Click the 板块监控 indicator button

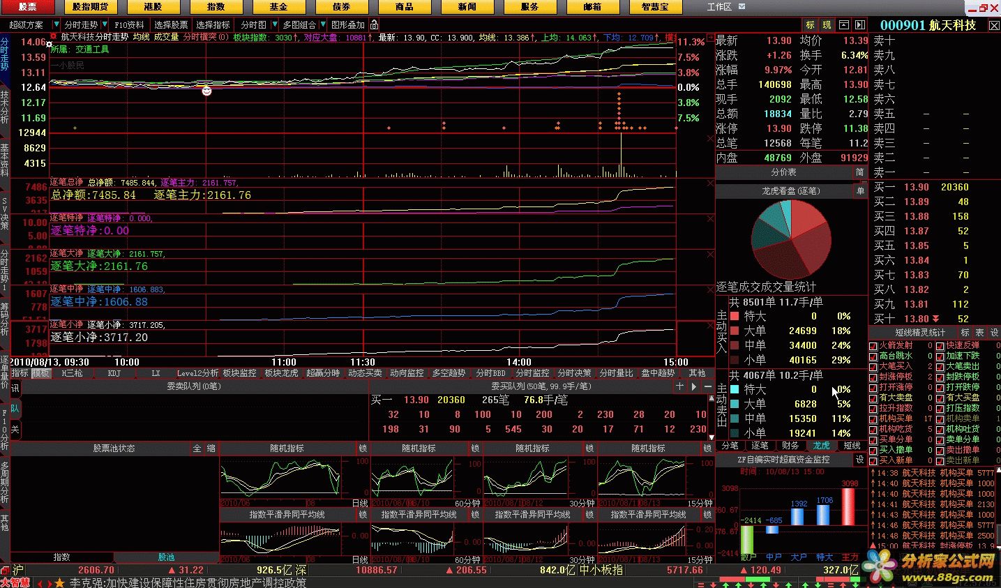(239, 373)
